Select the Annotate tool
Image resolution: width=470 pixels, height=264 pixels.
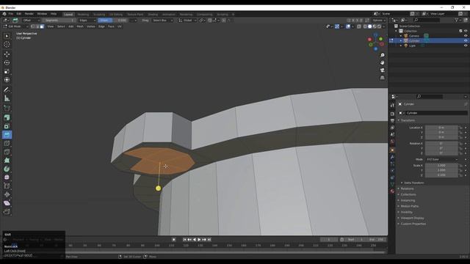coord(7,89)
